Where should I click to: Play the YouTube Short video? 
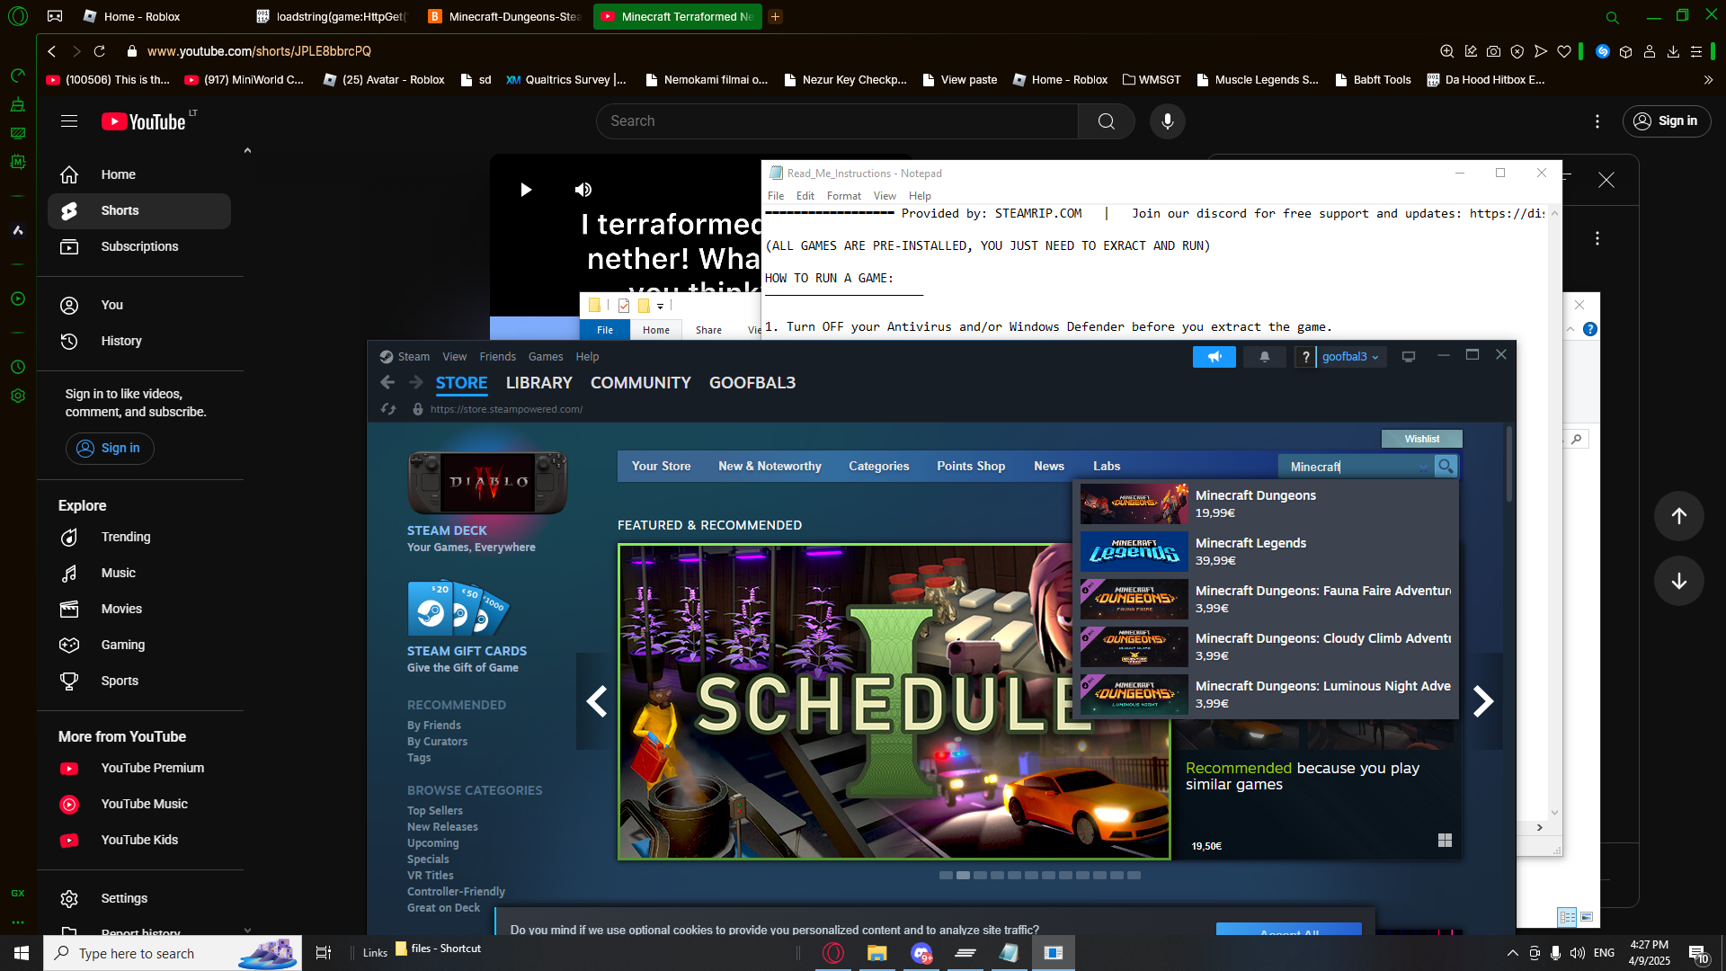(526, 190)
